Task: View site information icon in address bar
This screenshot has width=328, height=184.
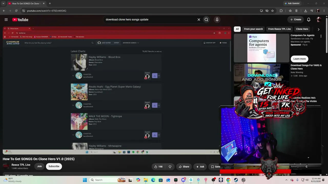Action: point(23,11)
